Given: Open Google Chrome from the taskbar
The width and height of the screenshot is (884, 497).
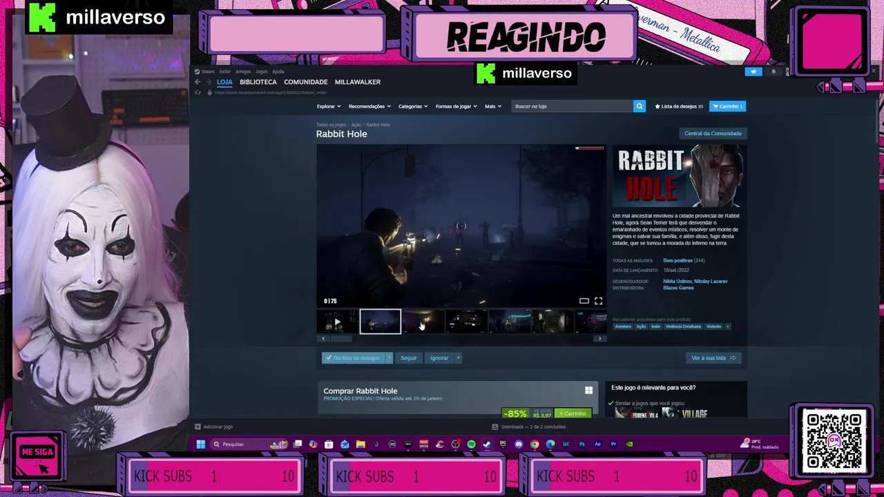Looking at the screenshot, I should 535,444.
